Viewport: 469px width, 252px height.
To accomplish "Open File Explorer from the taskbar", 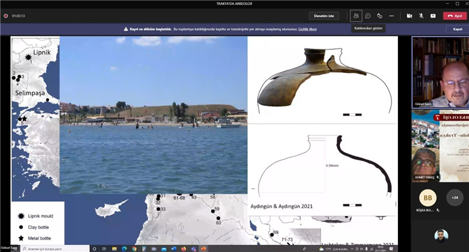I will tap(114, 249).
